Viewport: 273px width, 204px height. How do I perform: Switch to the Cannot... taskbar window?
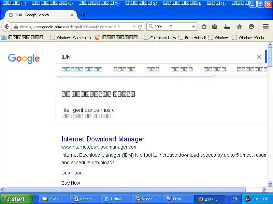pyautogui.click(x=85, y=199)
